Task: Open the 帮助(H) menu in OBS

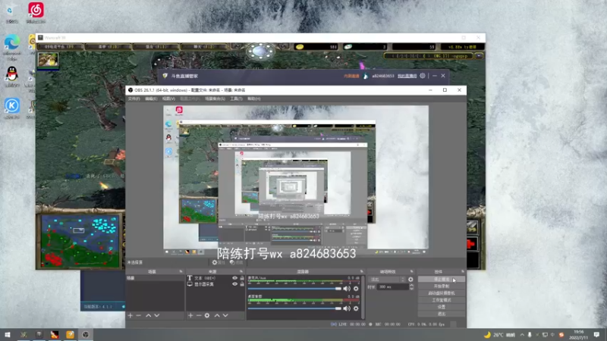Action: [254, 99]
